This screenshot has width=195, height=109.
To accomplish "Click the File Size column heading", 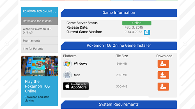I will [121, 56].
